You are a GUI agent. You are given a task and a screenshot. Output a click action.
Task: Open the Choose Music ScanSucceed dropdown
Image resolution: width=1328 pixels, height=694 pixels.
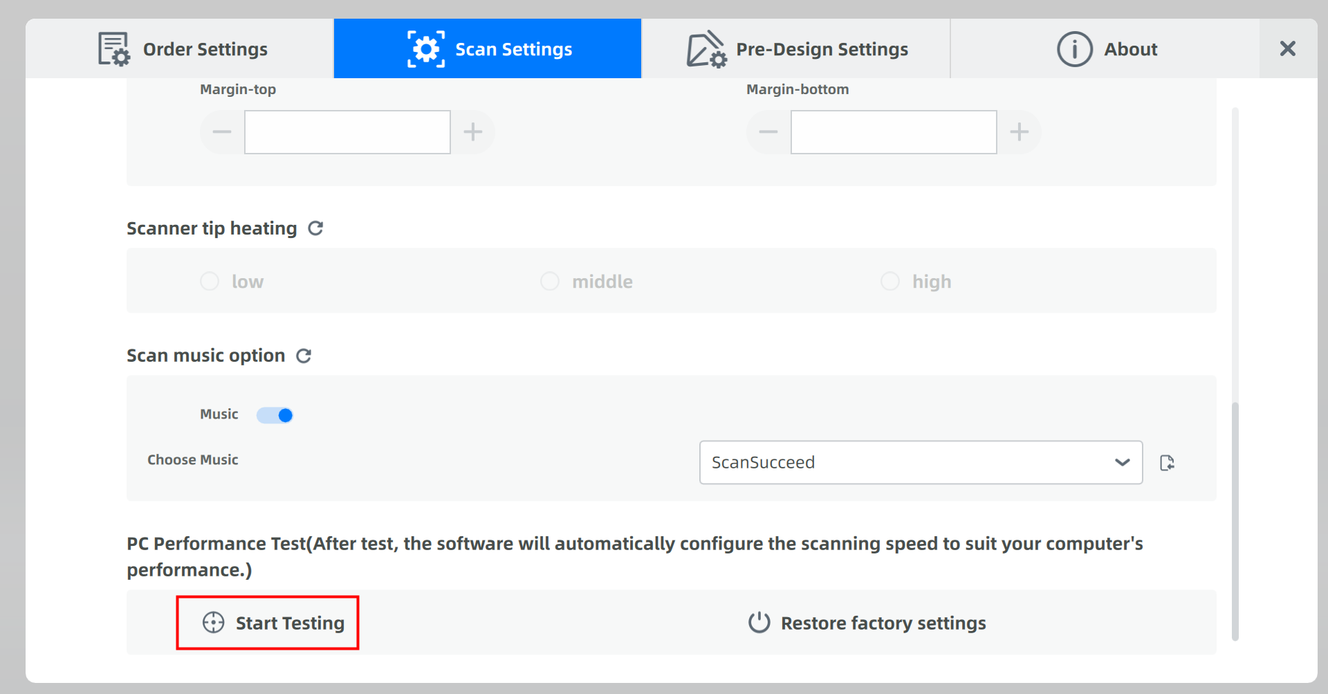[x=921, y=462]
